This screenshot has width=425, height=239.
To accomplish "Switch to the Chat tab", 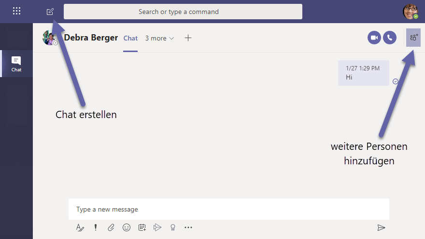I will click(x=130, y=38).
